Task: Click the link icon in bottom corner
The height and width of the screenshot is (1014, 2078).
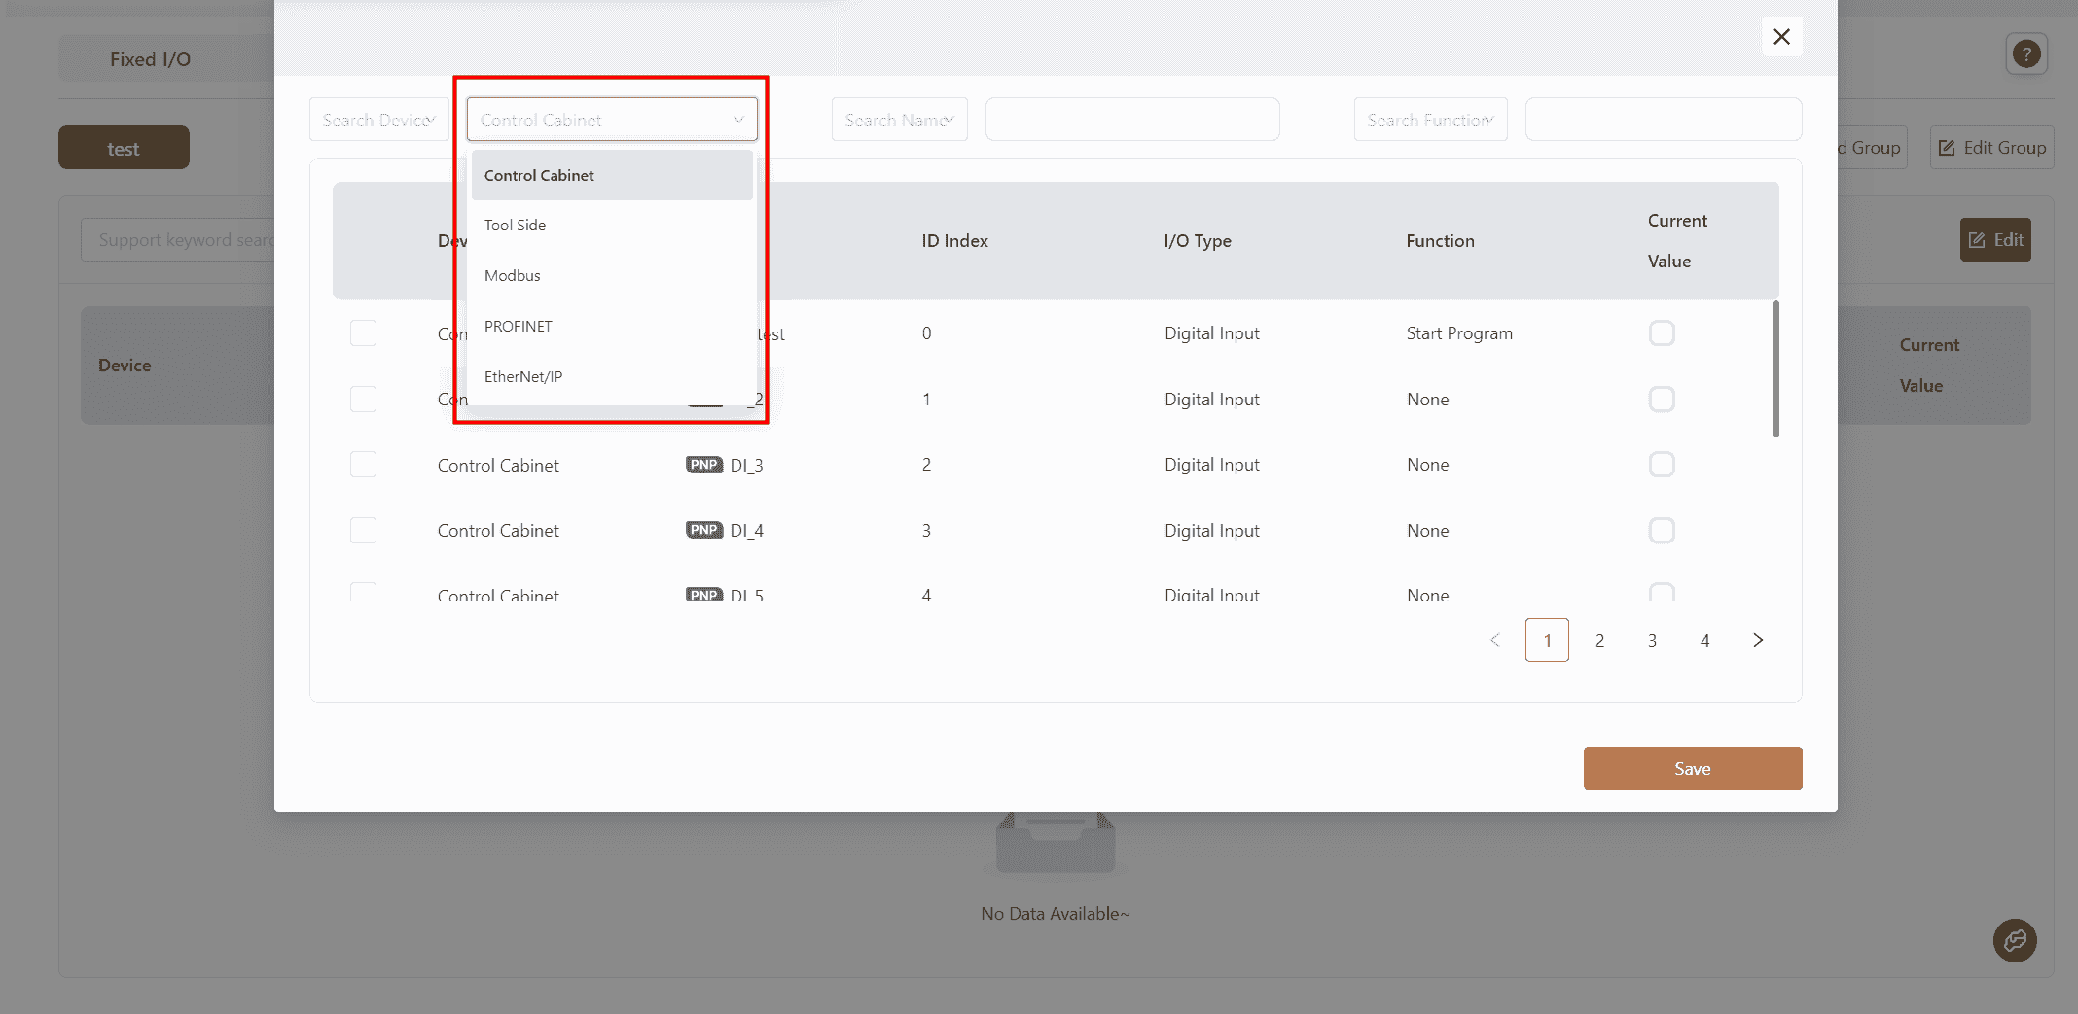Action: pos(2015,940)
